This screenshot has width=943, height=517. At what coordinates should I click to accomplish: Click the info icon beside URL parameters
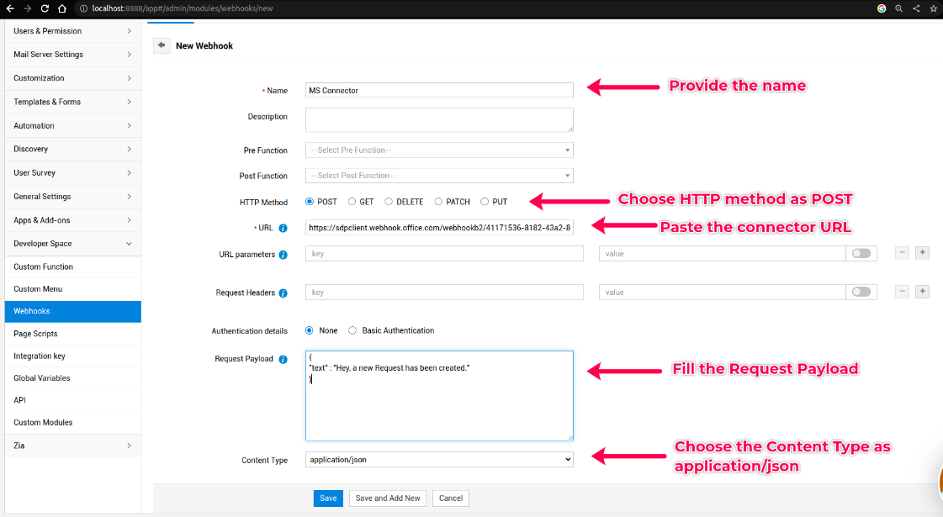283,254
